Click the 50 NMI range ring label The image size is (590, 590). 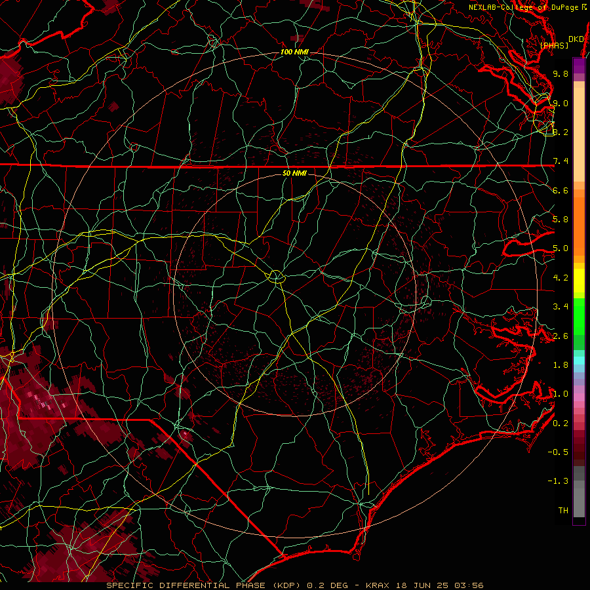point(294,173)
